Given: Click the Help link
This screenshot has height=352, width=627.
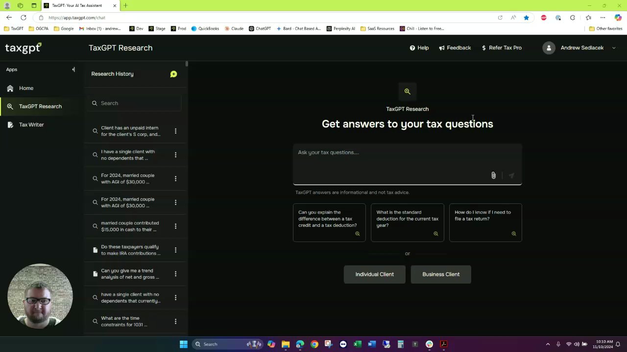Looking at the screenshot, I should [419, 48].
